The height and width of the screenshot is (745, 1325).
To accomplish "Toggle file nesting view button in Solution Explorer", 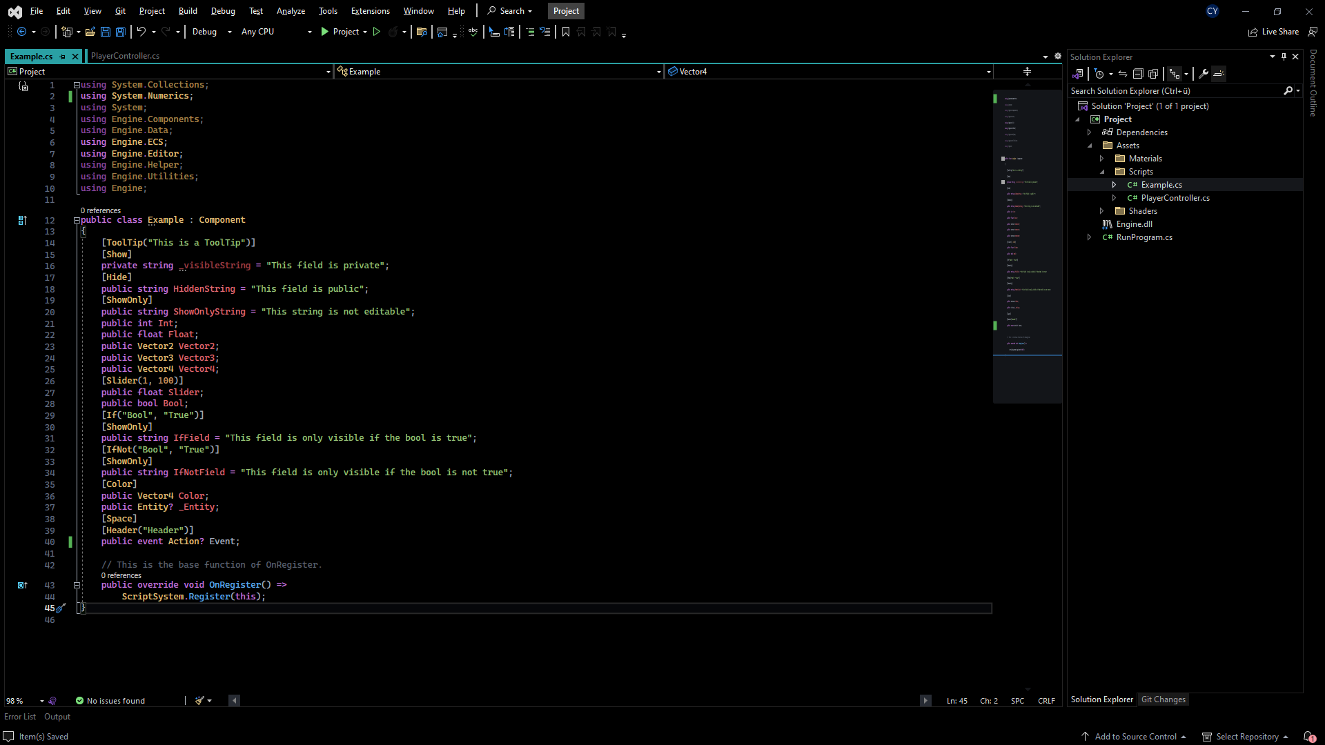I will click(x=1175, y=74).
